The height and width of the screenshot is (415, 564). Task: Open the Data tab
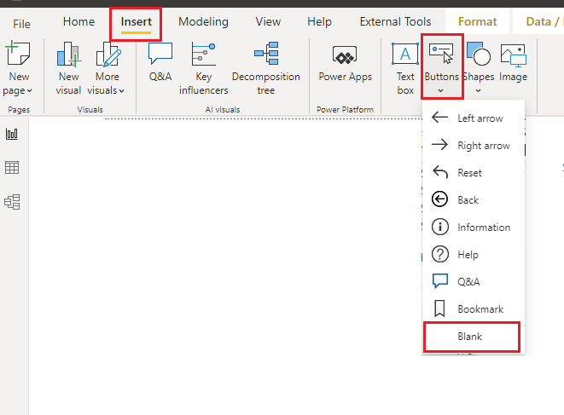pos(544,21)
